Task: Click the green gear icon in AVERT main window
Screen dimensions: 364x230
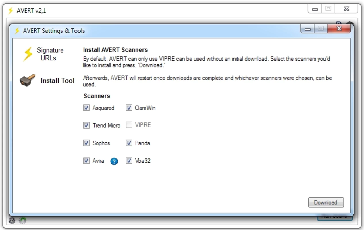Action: pyautogui.click(x=23, y=221)
